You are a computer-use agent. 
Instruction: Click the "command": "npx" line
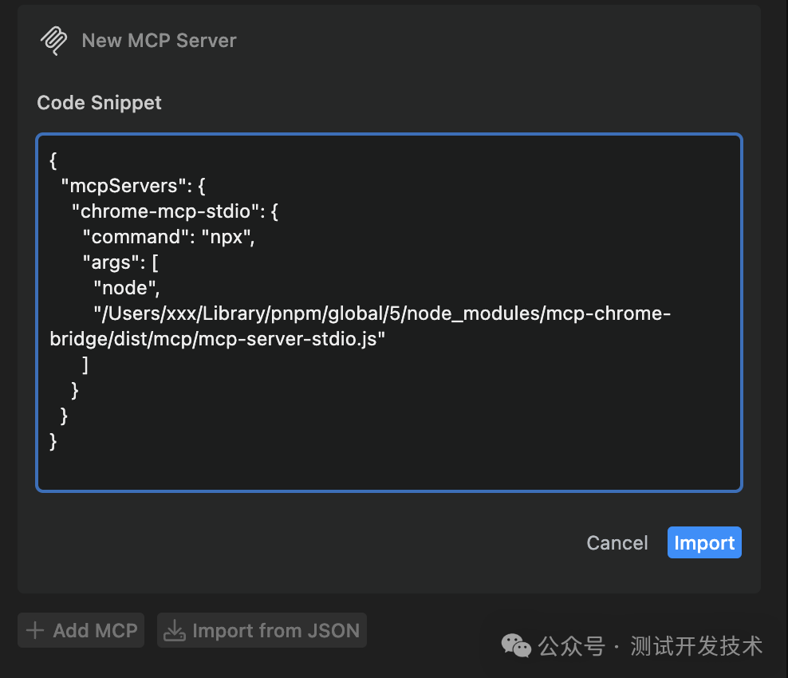click(x=169, y=237)
